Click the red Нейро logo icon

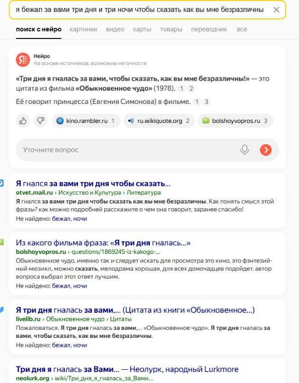coord(23,60)
